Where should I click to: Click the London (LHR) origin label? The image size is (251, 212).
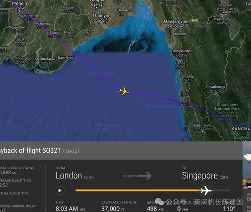(74, 176)
